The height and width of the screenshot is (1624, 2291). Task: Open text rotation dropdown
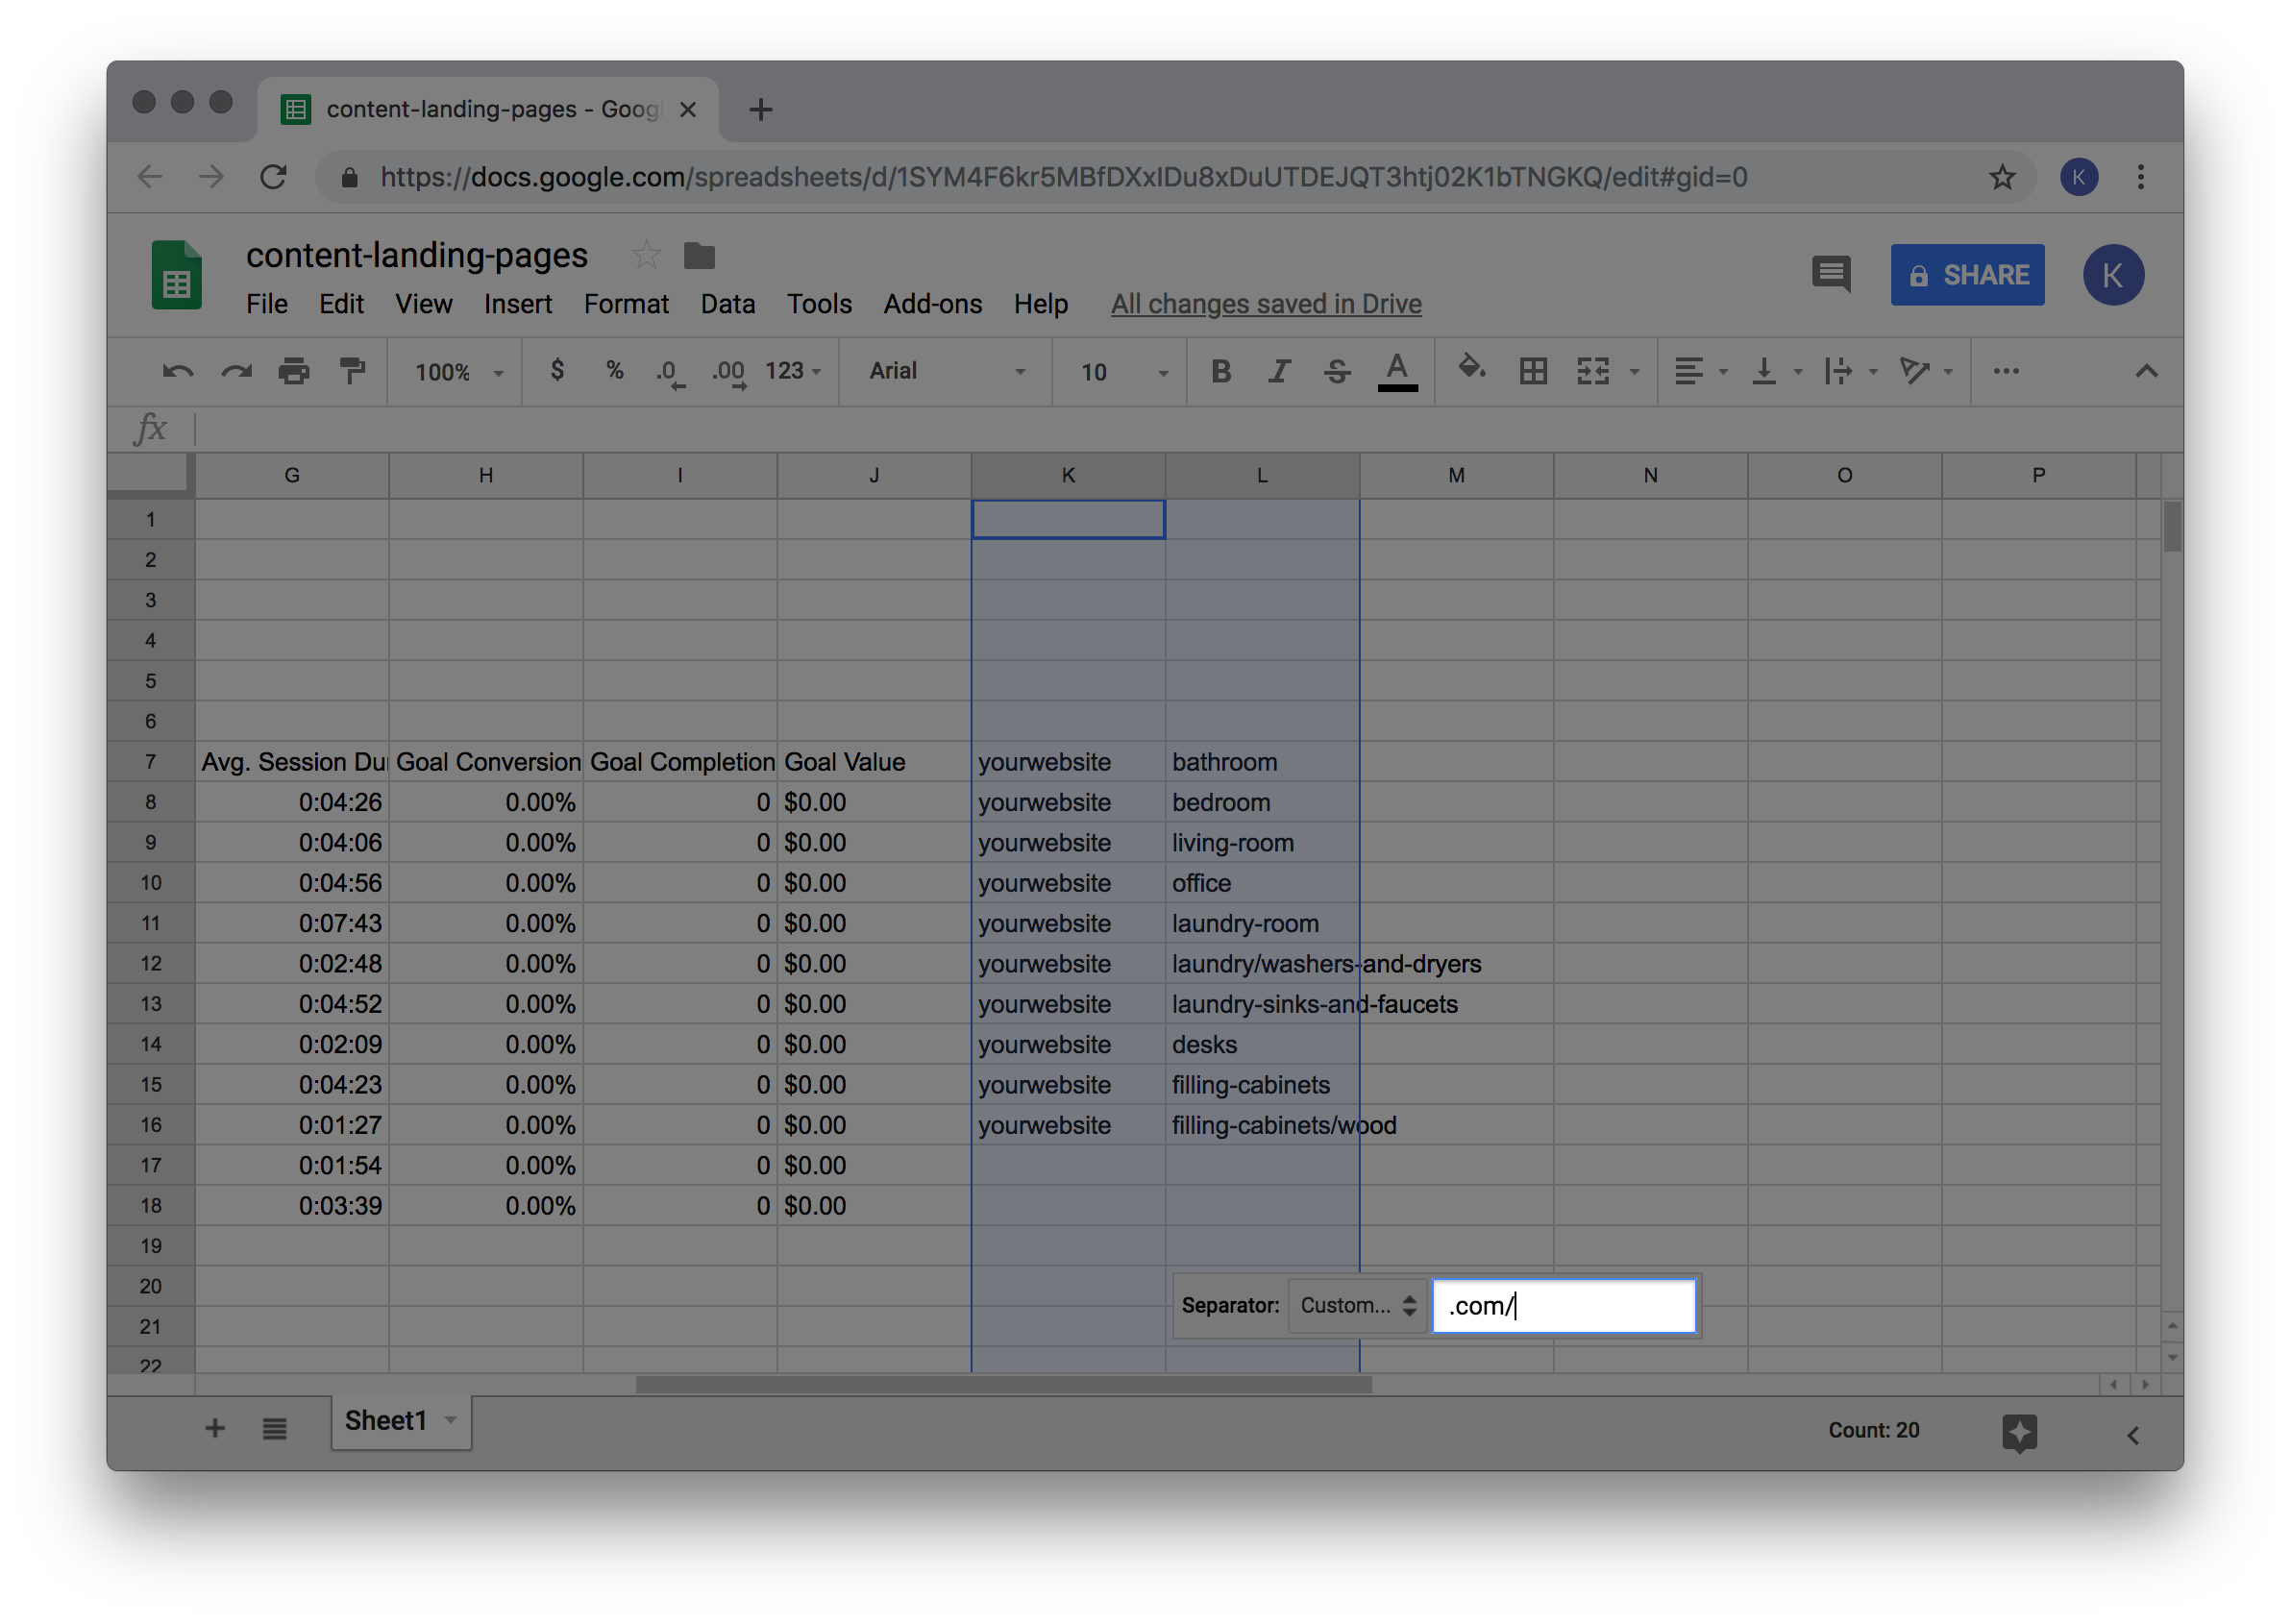[x=1925, y=372]
